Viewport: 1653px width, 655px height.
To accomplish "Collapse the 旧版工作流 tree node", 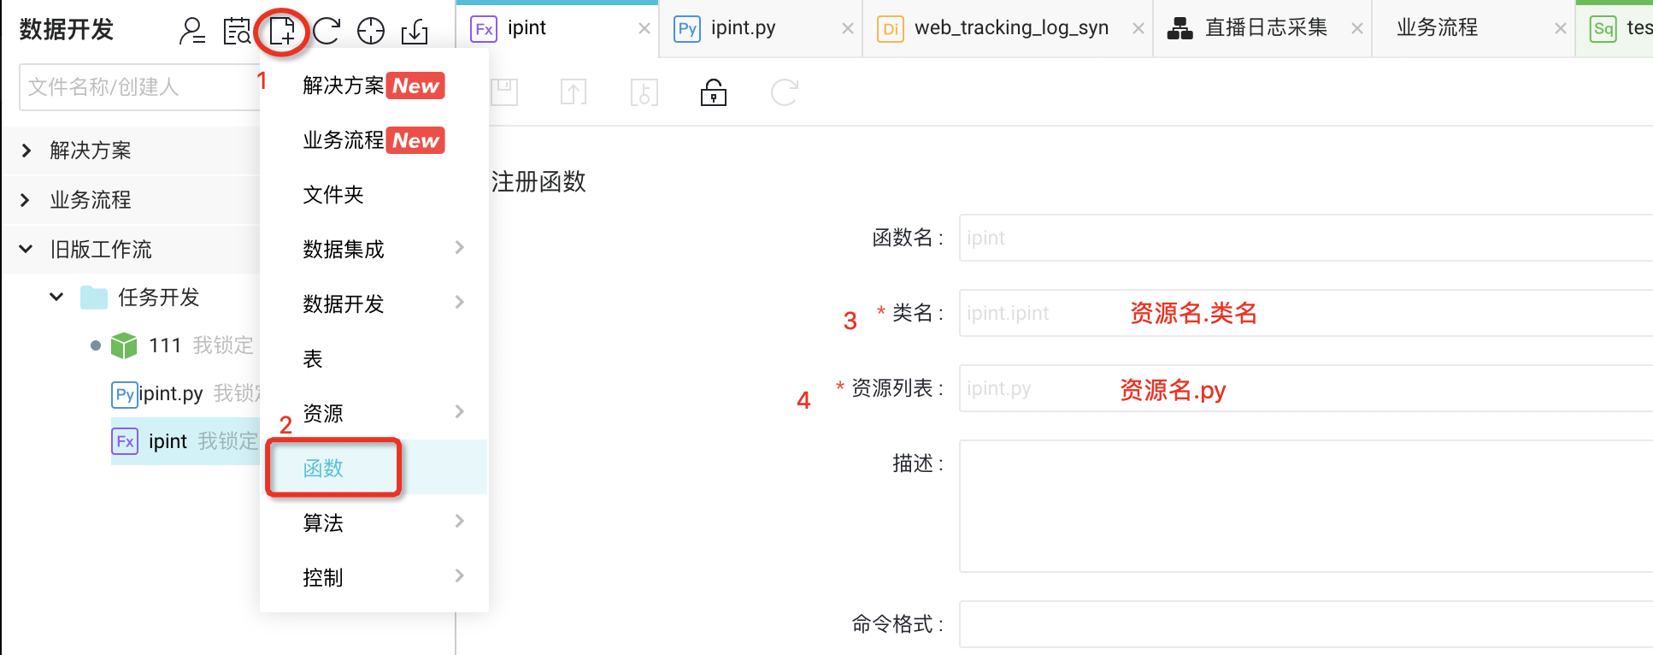I will (x=26, y=249).
